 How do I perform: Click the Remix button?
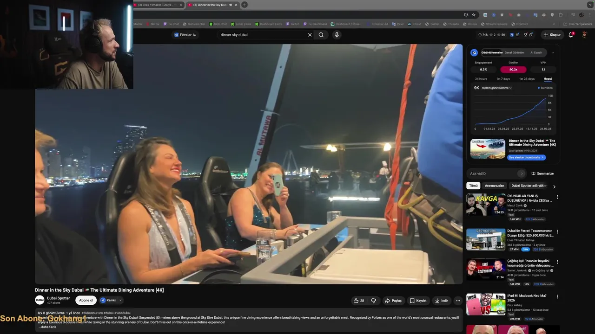click(108, 300)
